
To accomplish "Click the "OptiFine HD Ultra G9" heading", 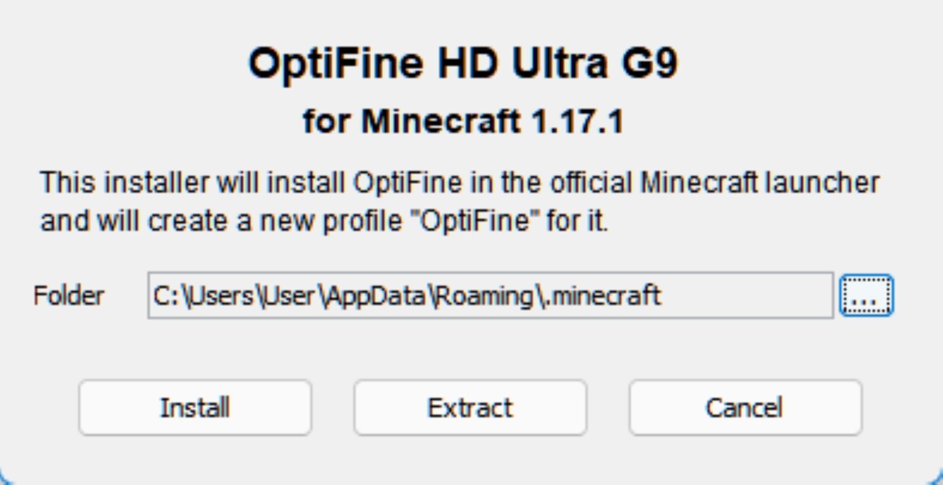I will pos(463,63).
